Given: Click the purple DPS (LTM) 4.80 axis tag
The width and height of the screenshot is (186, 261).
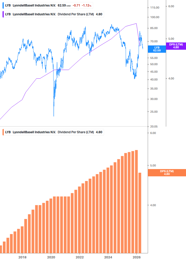Looking at the screenshot, I should pyautogui.click(x=176, y=46).
